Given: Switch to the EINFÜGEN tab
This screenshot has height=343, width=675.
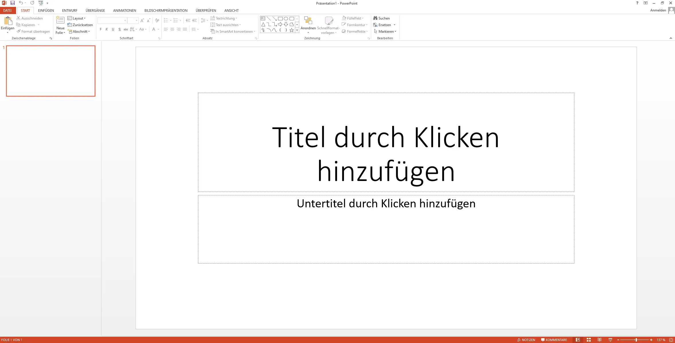Looking at the screenshot, I should click(46, 10).
